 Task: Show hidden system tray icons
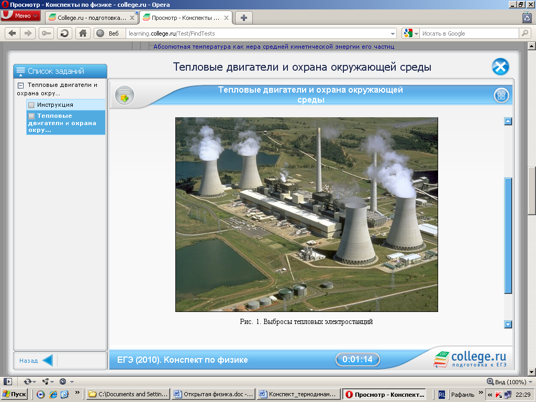click(490, 395)
